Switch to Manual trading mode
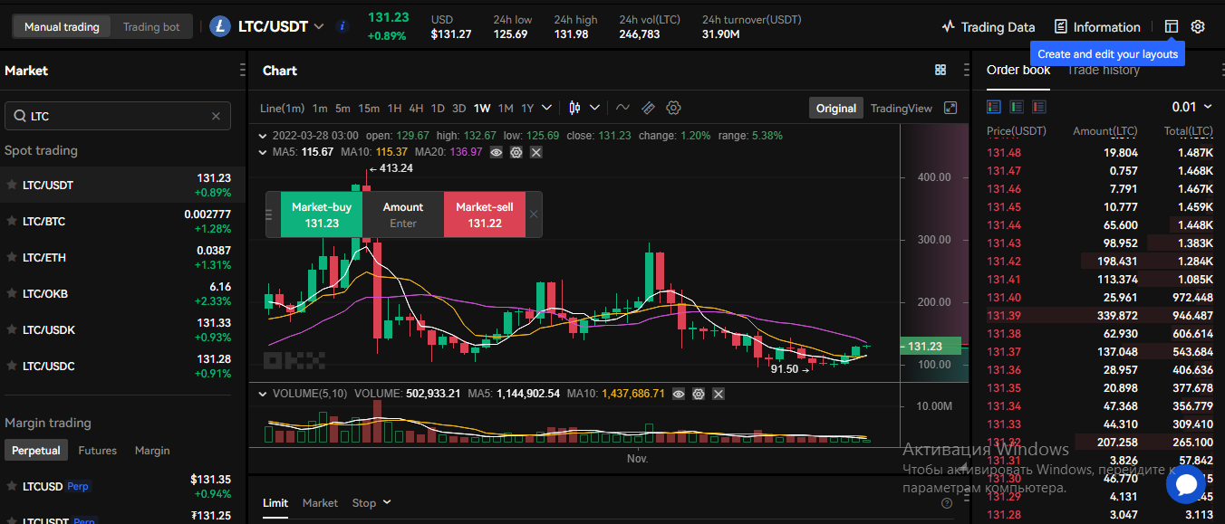 (62, 26)
